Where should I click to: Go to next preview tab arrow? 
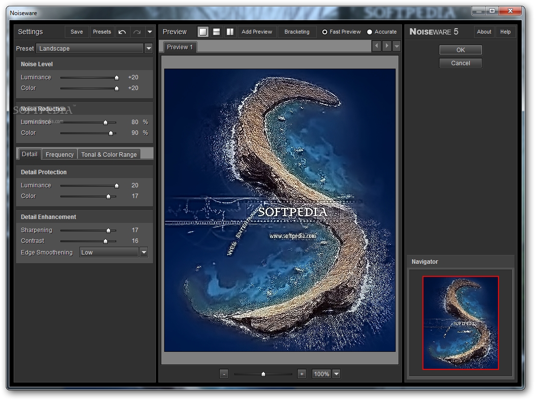point(386,46)
